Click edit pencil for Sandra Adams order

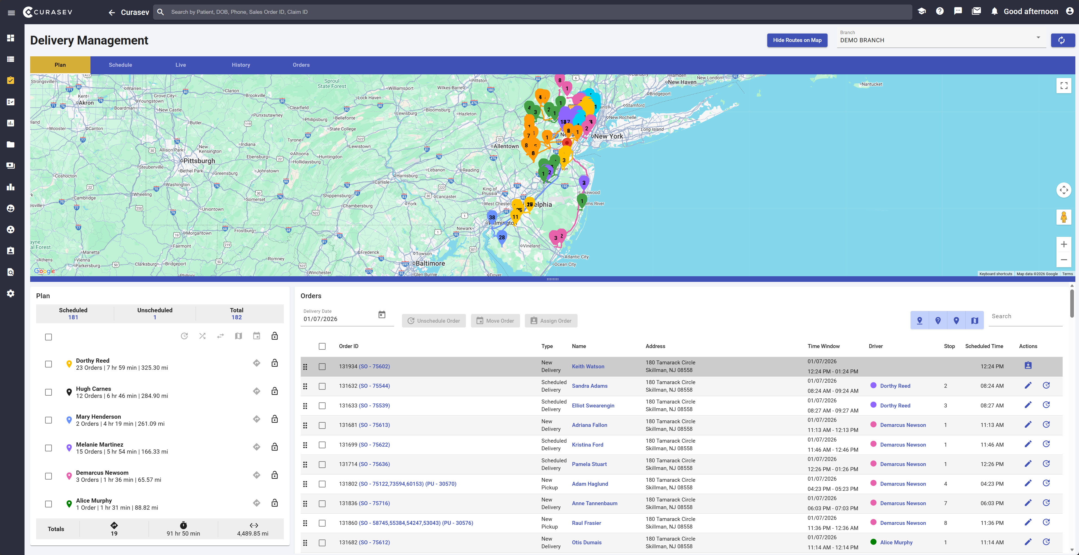pos(1028,385)
